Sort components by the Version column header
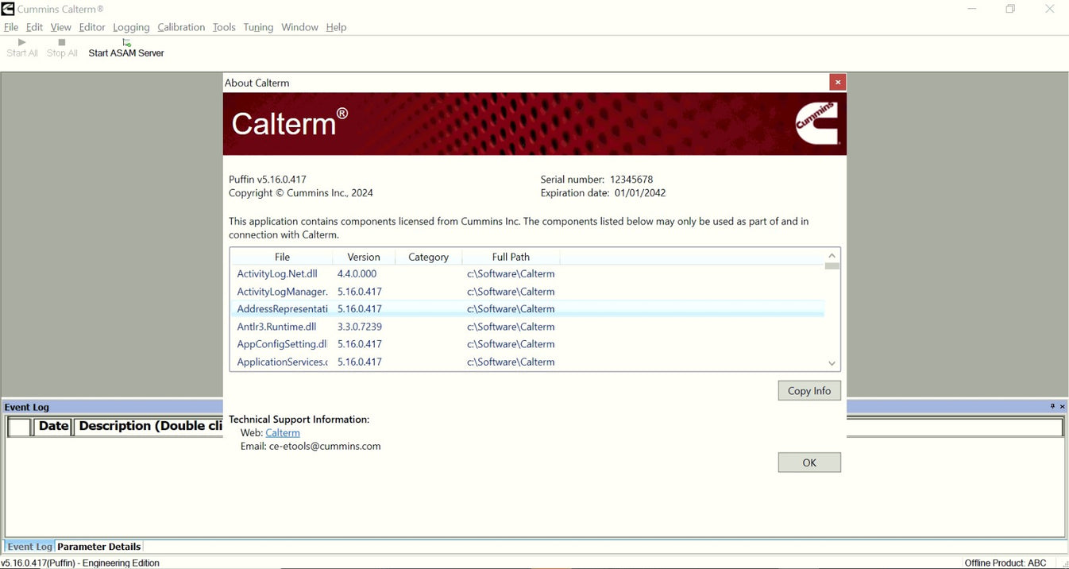The height and width of the screenshot is (569, 1069). pos(364,257)
